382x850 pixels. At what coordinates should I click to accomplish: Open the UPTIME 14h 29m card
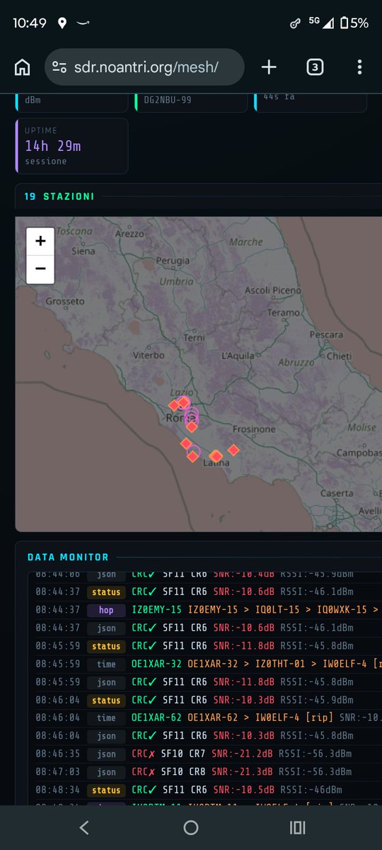click(x=72, y=146)
